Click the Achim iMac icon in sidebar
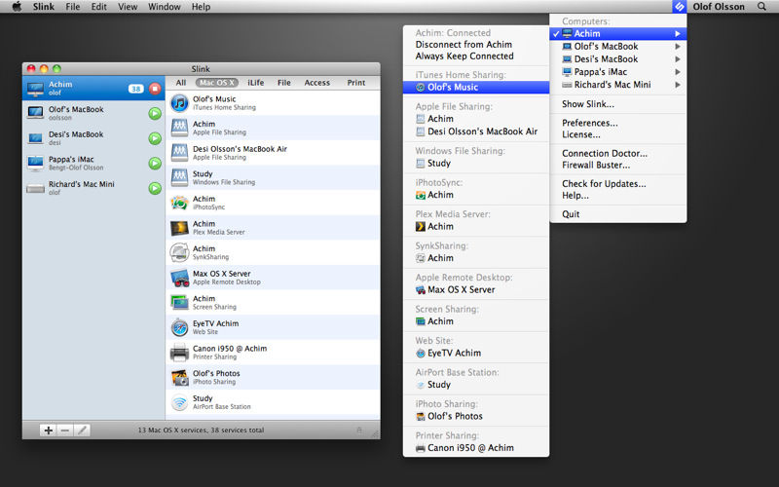The image size is (779, 487). [x=35, y=89]
